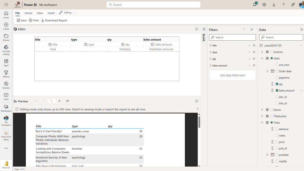Expand the Authors table in Data pane
This screenshot has height=171, width=304.
(x=262, y=52)
